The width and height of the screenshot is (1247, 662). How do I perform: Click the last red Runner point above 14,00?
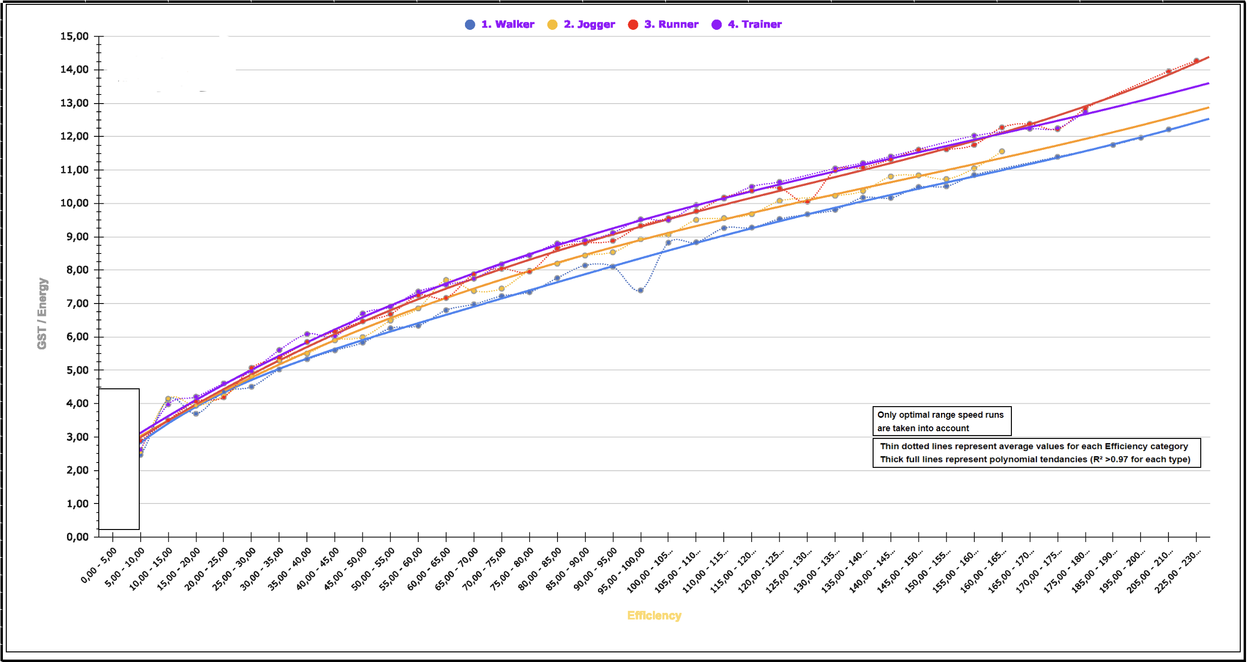(x=1196, y=61)
